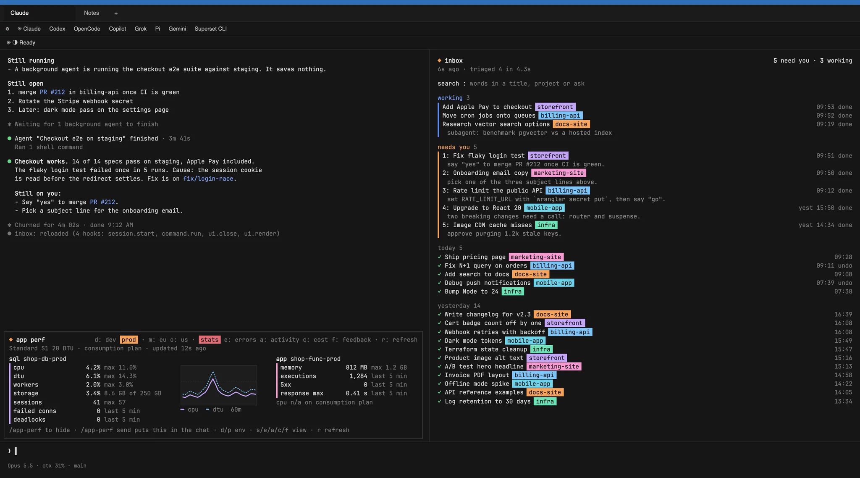Collapse the yesterday 14 section

459,306
